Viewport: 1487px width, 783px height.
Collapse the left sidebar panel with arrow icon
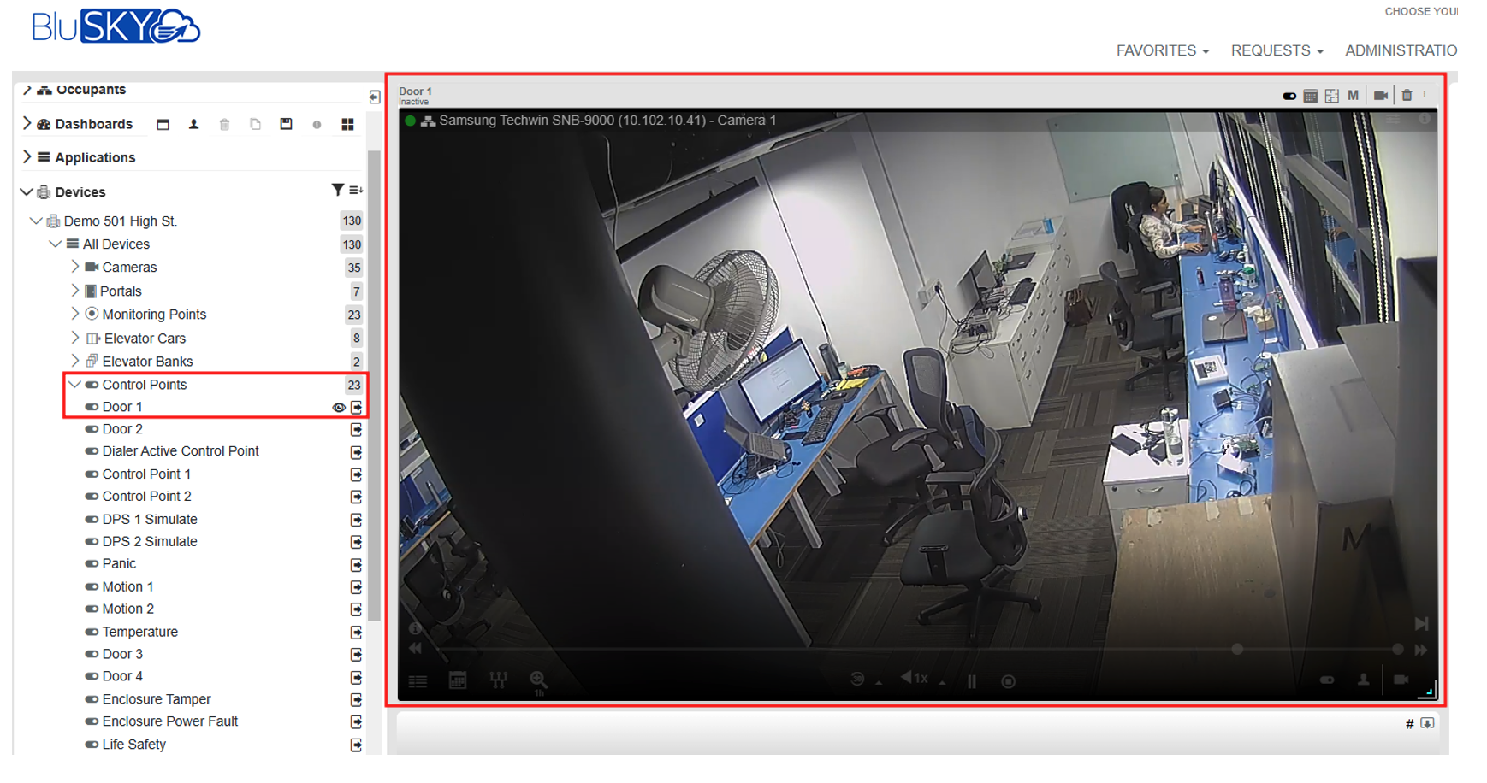pyautogui.click(x=375, y=97)
